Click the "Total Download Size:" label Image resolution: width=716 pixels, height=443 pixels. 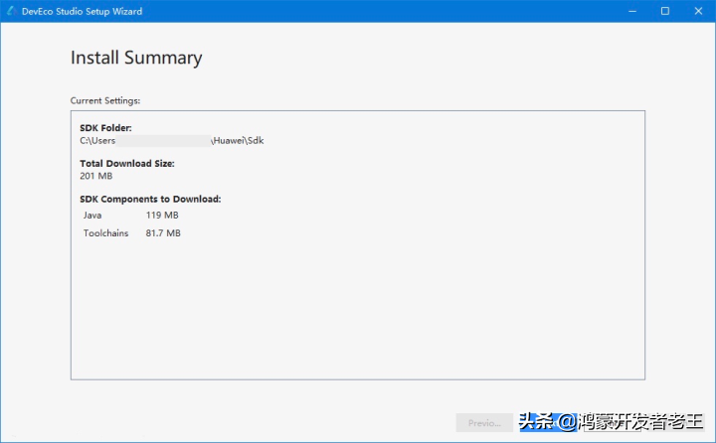coord(127,163)
